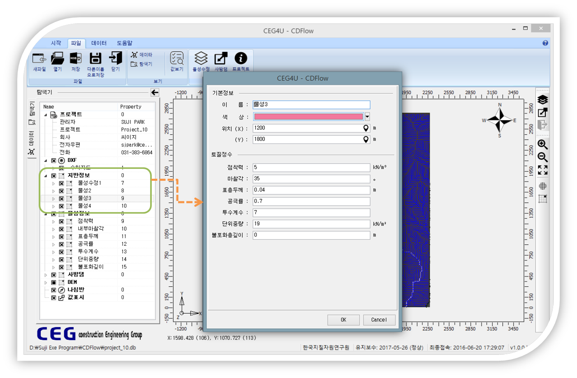Click the 전자우편 row in tree

point(98,145)
